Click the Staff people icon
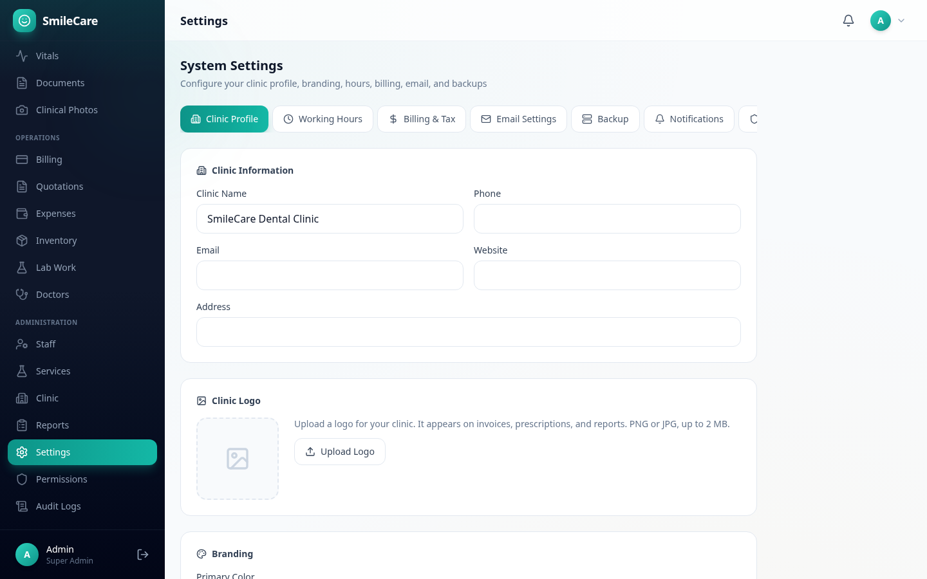 tap(22, 344)
